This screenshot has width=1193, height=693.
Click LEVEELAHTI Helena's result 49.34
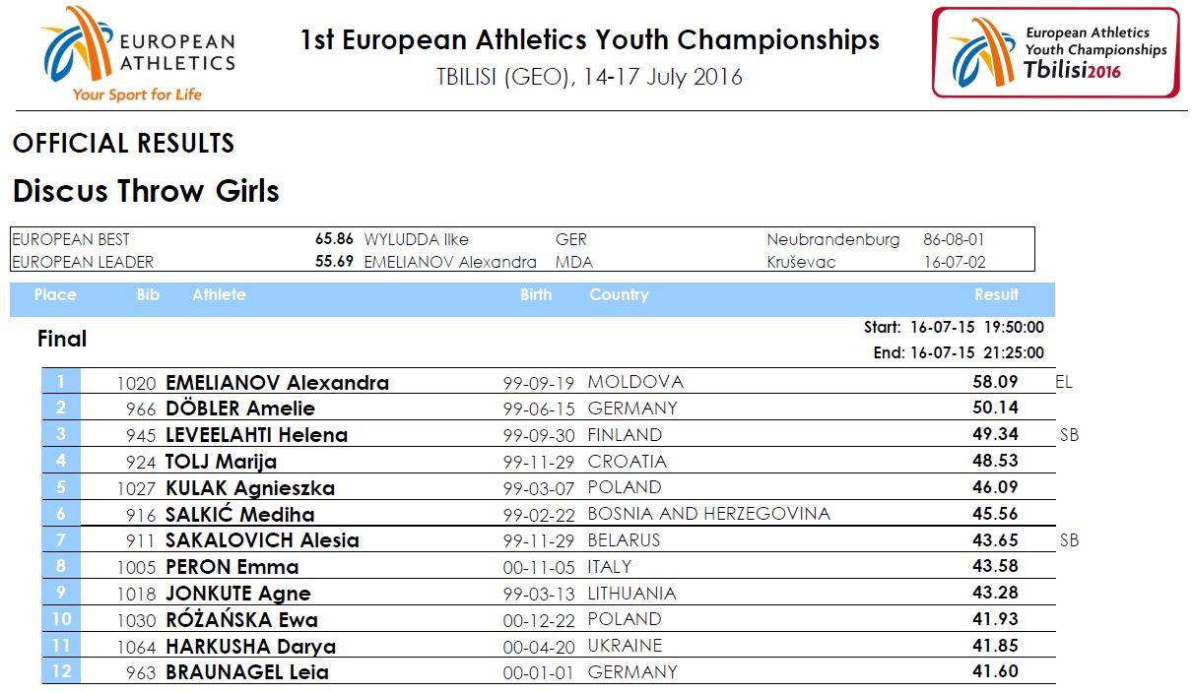click(x=995, y=434)
